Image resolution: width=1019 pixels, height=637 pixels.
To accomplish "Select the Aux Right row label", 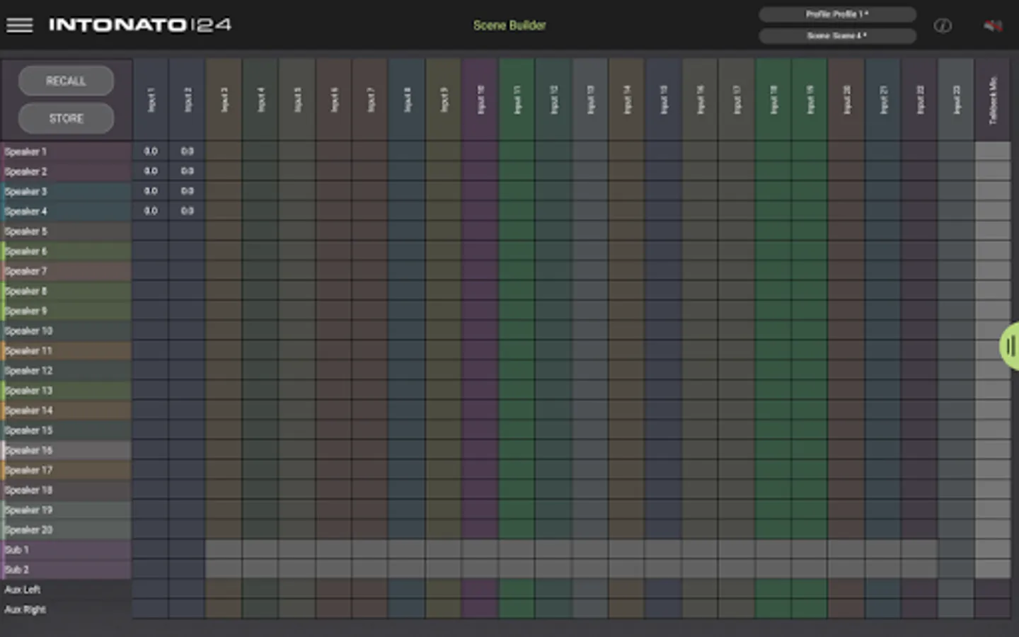I will click(x=67, y=609).
